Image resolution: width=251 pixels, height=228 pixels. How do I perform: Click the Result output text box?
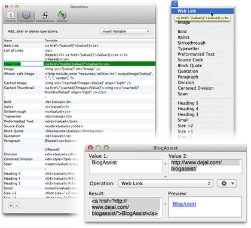point(126,207)
